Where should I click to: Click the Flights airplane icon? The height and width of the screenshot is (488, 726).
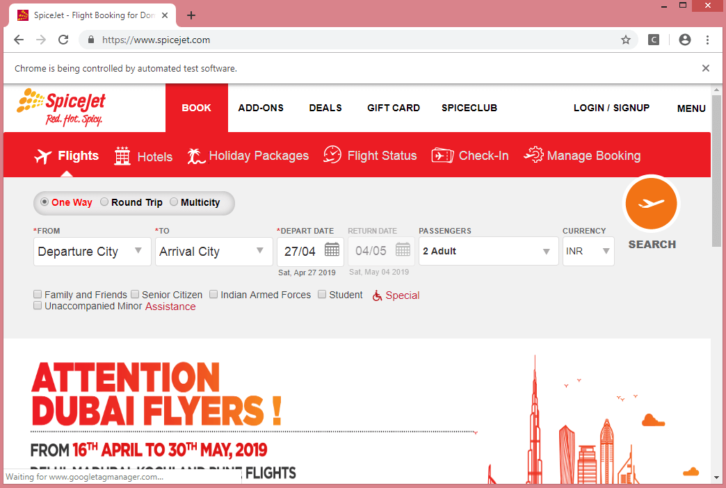42,156
